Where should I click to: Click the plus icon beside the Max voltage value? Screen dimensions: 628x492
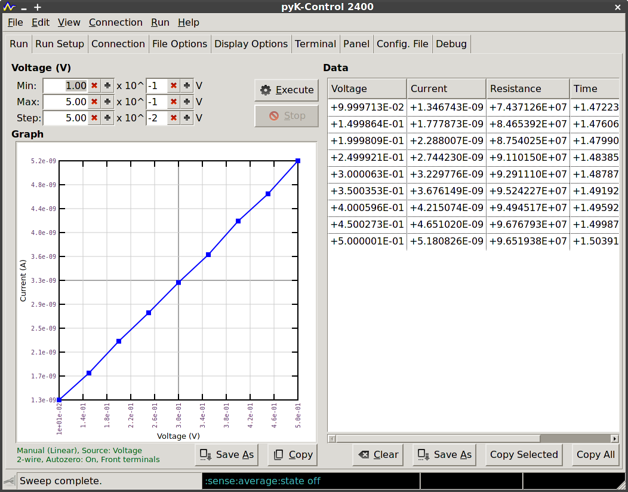[x=107, y=102]
